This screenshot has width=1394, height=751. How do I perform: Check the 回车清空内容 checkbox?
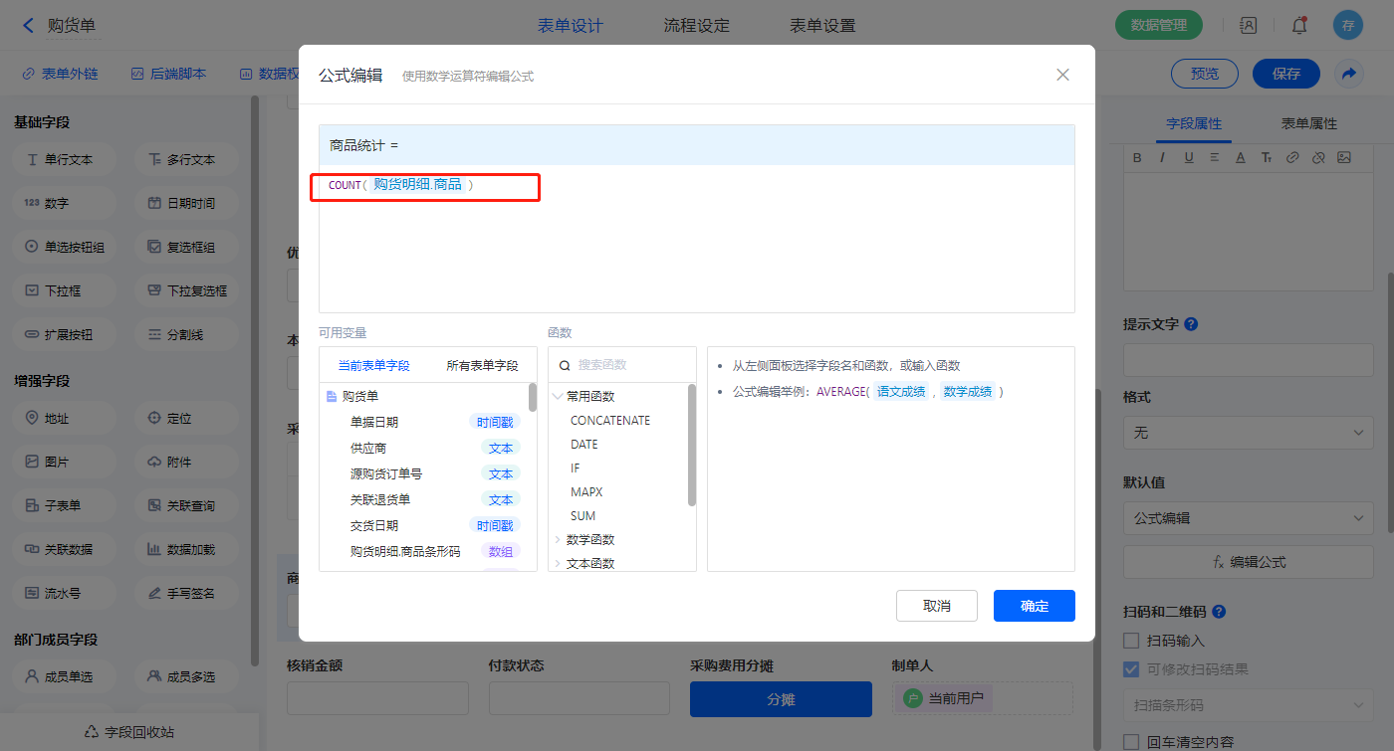click(1131, 742)
